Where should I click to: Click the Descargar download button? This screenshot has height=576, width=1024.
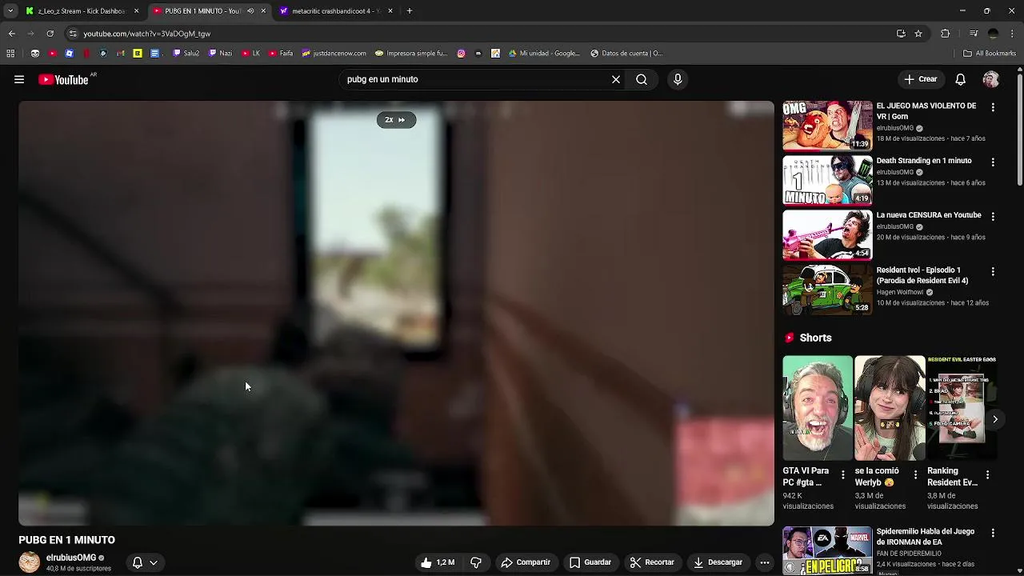point(718,562)
